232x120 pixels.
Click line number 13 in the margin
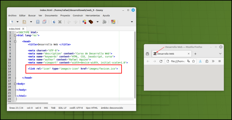click(x=9, y=69)
